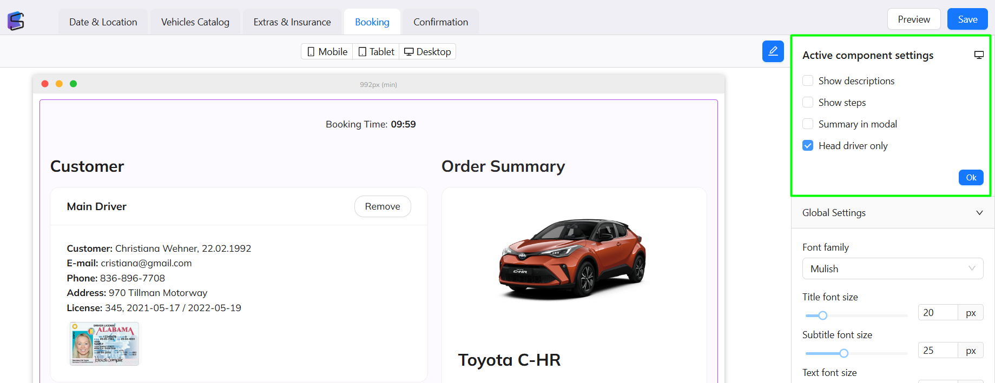Viewport: 995px width, 383px height.
Task: Switch preview to Mobile view
Action: click(x=327, y=52)
